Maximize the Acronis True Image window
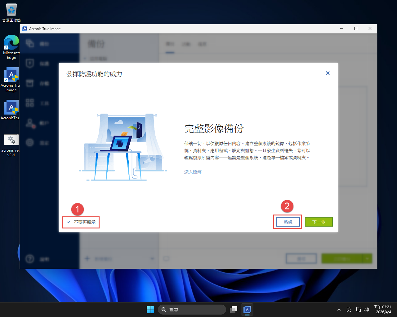The width and height of the screenshot is (397, 317). pos(356,28)
